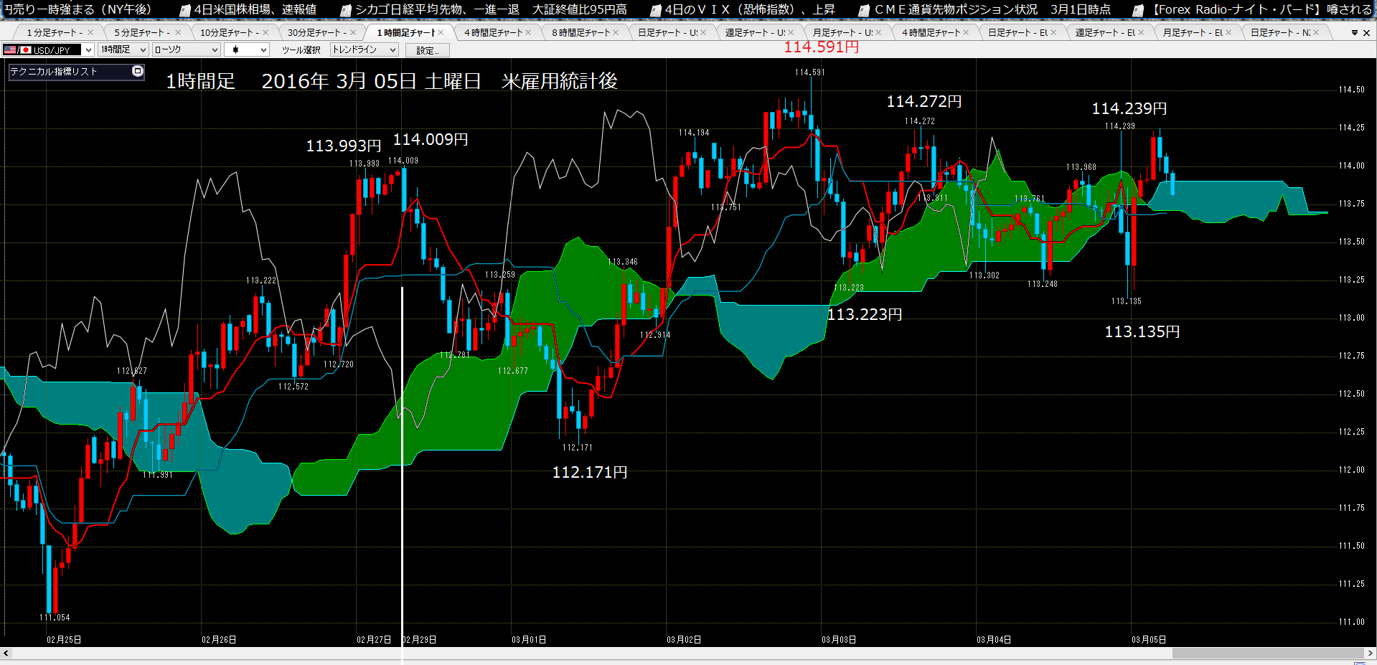
Task: Open the tab list dropdown arrow
Action: coord(1355,33)
